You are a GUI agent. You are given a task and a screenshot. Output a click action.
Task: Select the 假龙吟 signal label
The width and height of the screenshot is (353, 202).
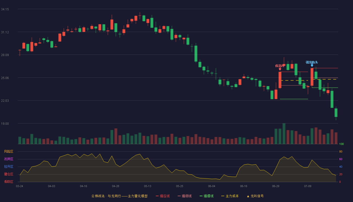[280, 66]
